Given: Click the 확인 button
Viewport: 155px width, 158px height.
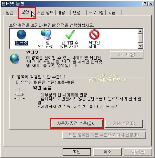Looking at the screenshot, I should tap(77, 152).
